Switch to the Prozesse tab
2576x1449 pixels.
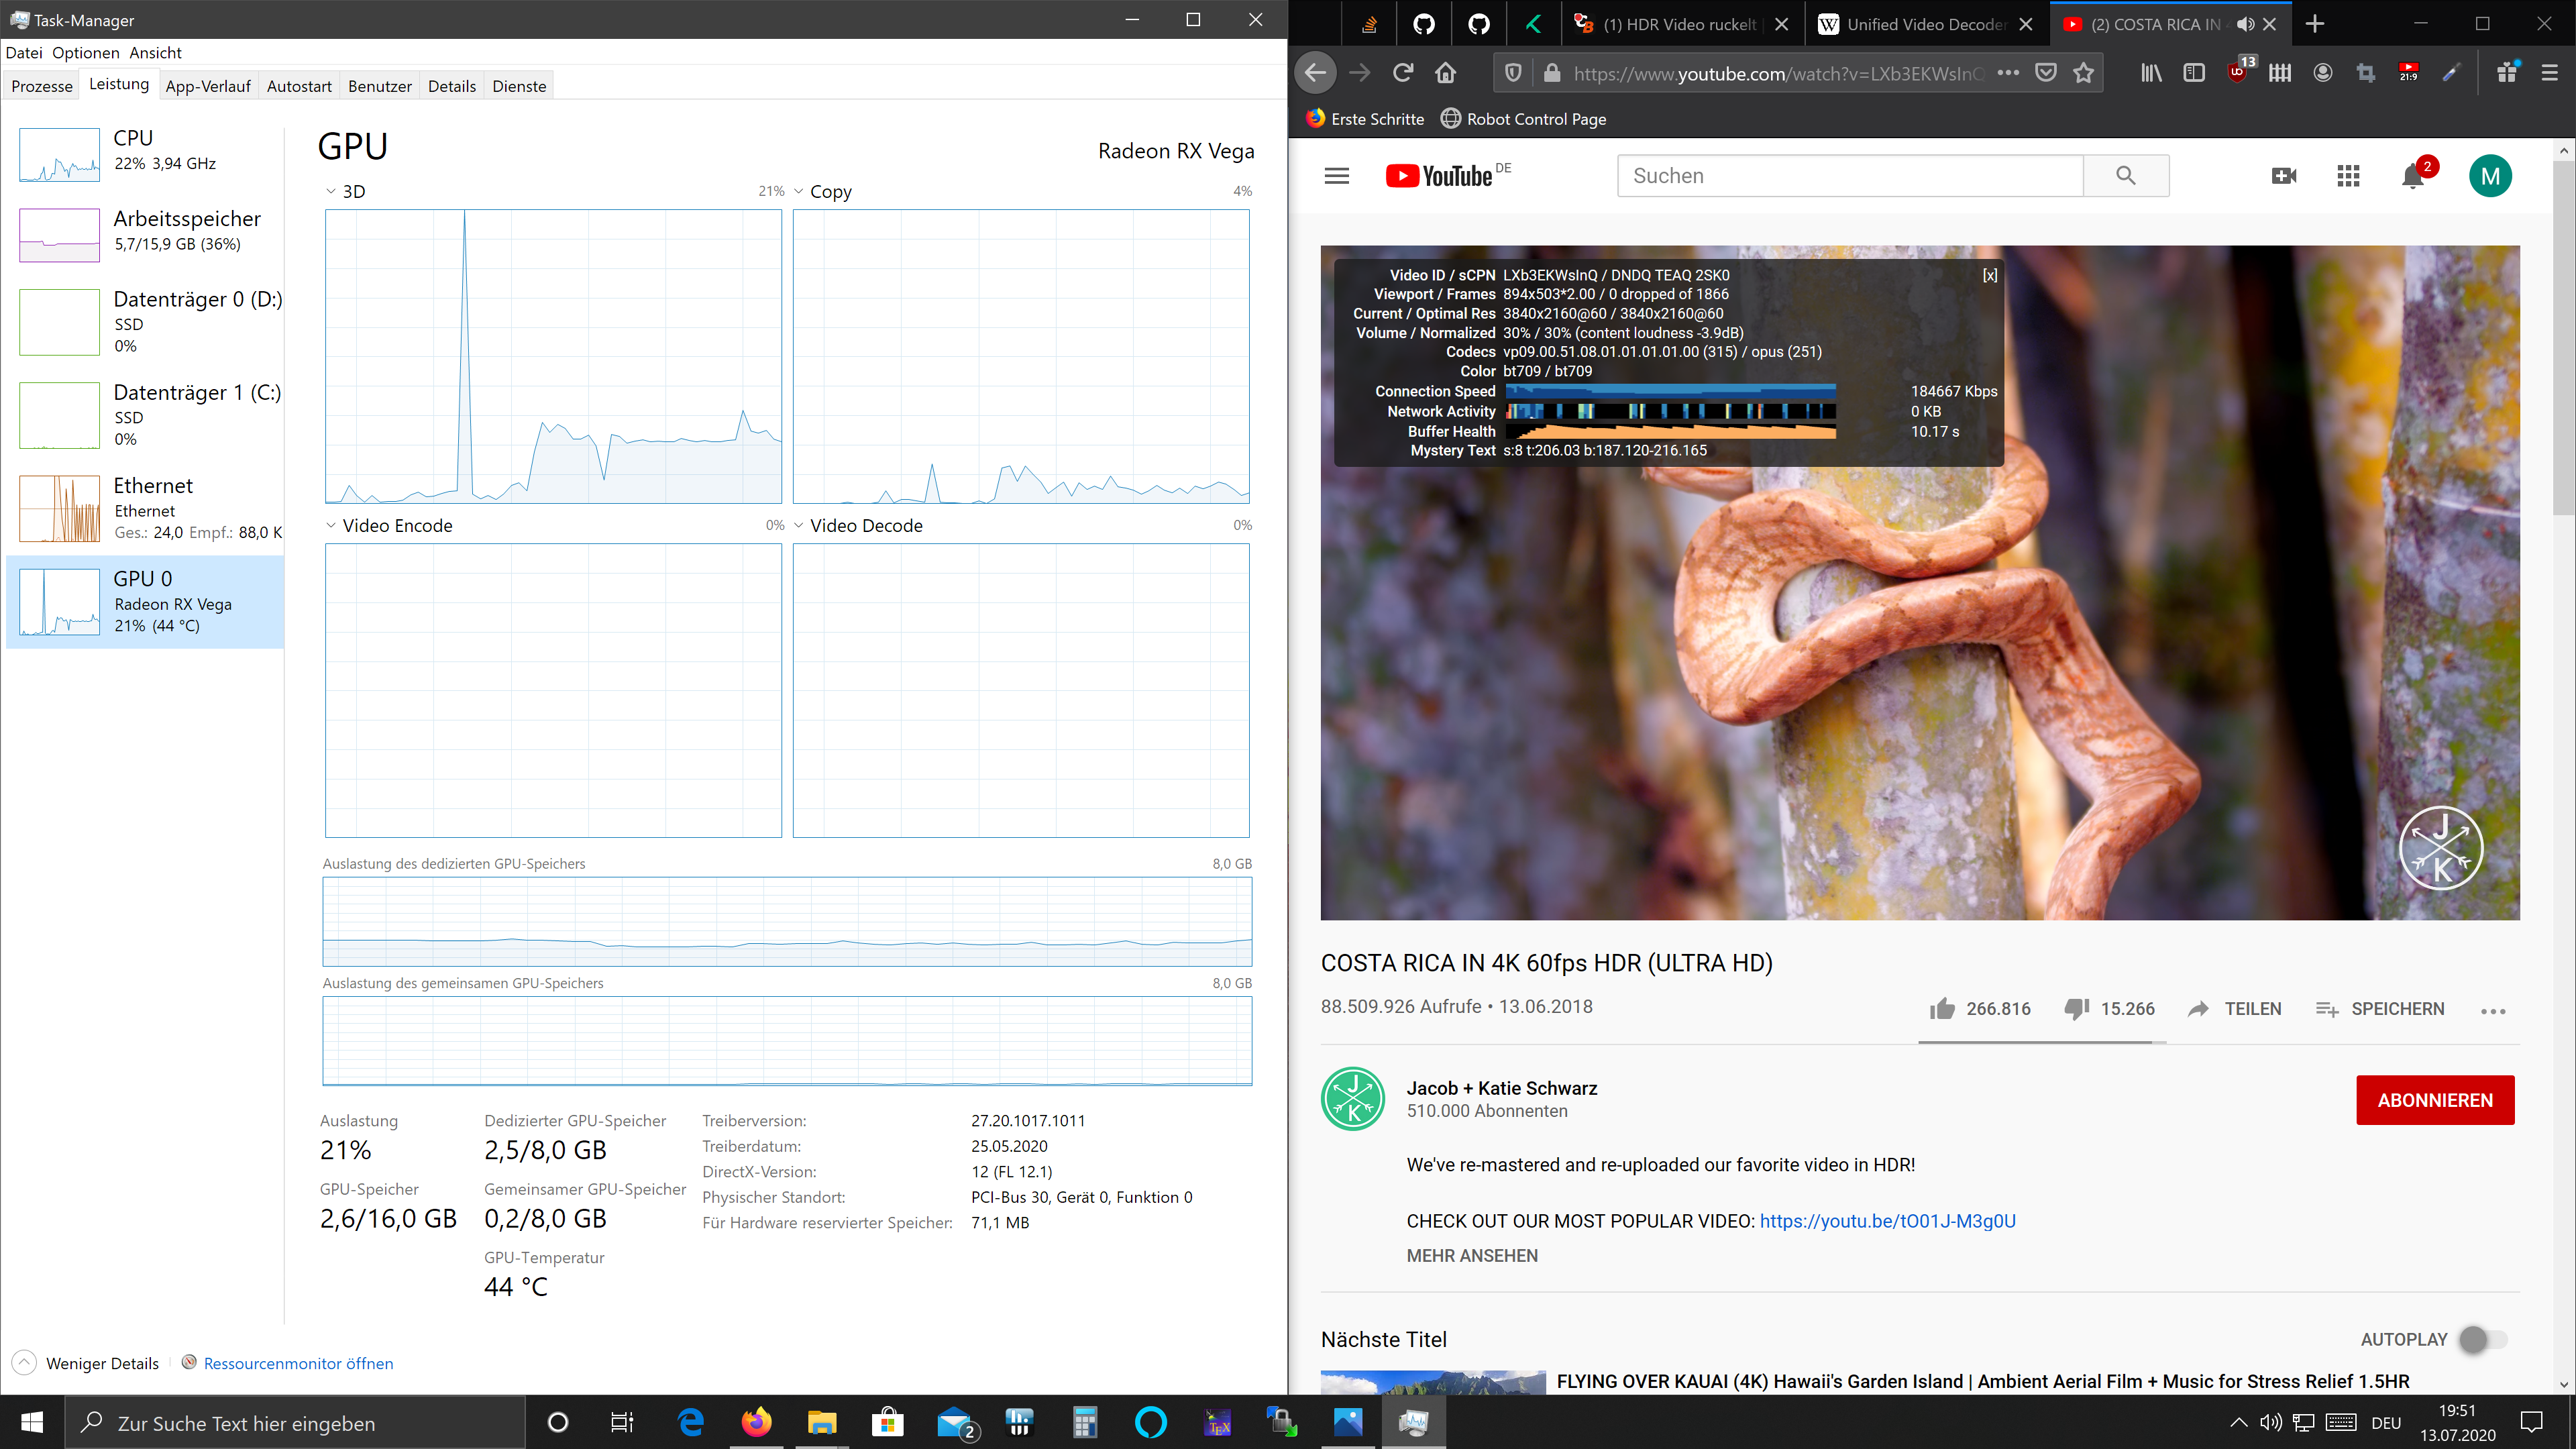pos(42,86)
